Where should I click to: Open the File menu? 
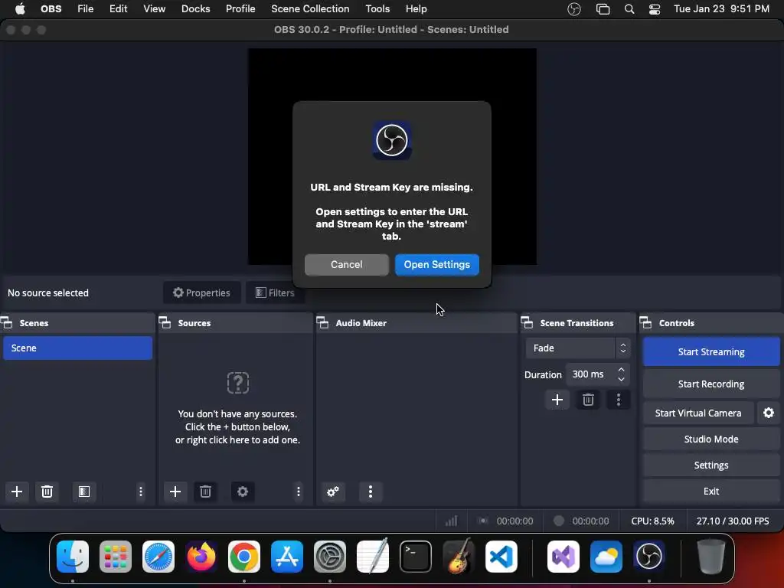click(x=86, y=9)
